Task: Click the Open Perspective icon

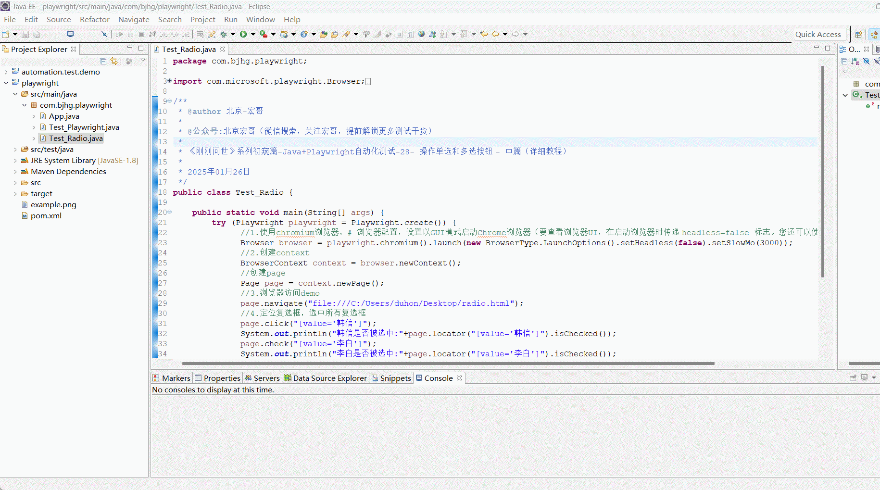Action: [858, 35]
